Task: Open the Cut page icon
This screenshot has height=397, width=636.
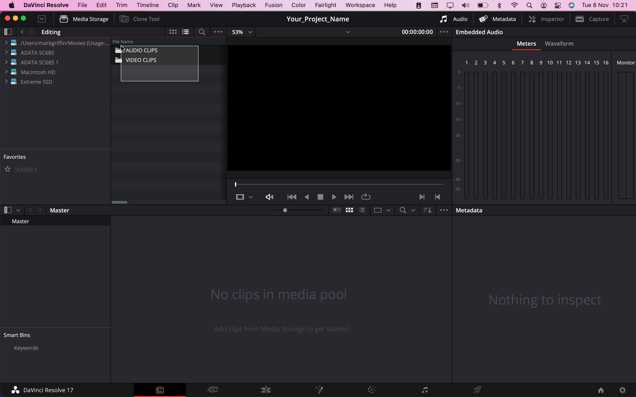Action: tap(212, 390)
